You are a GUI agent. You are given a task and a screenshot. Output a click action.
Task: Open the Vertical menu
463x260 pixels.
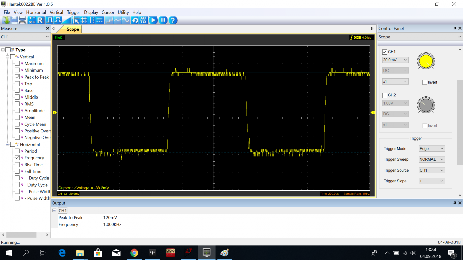56,12
